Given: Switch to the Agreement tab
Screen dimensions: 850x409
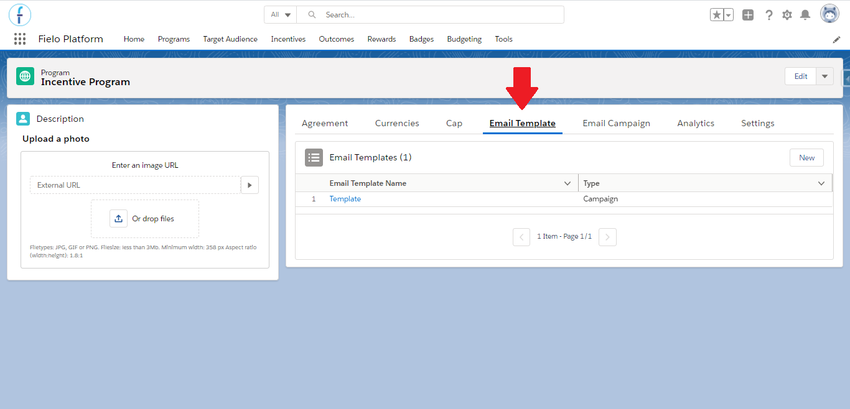Looking at the screenshot, I should tap(325, 123).
